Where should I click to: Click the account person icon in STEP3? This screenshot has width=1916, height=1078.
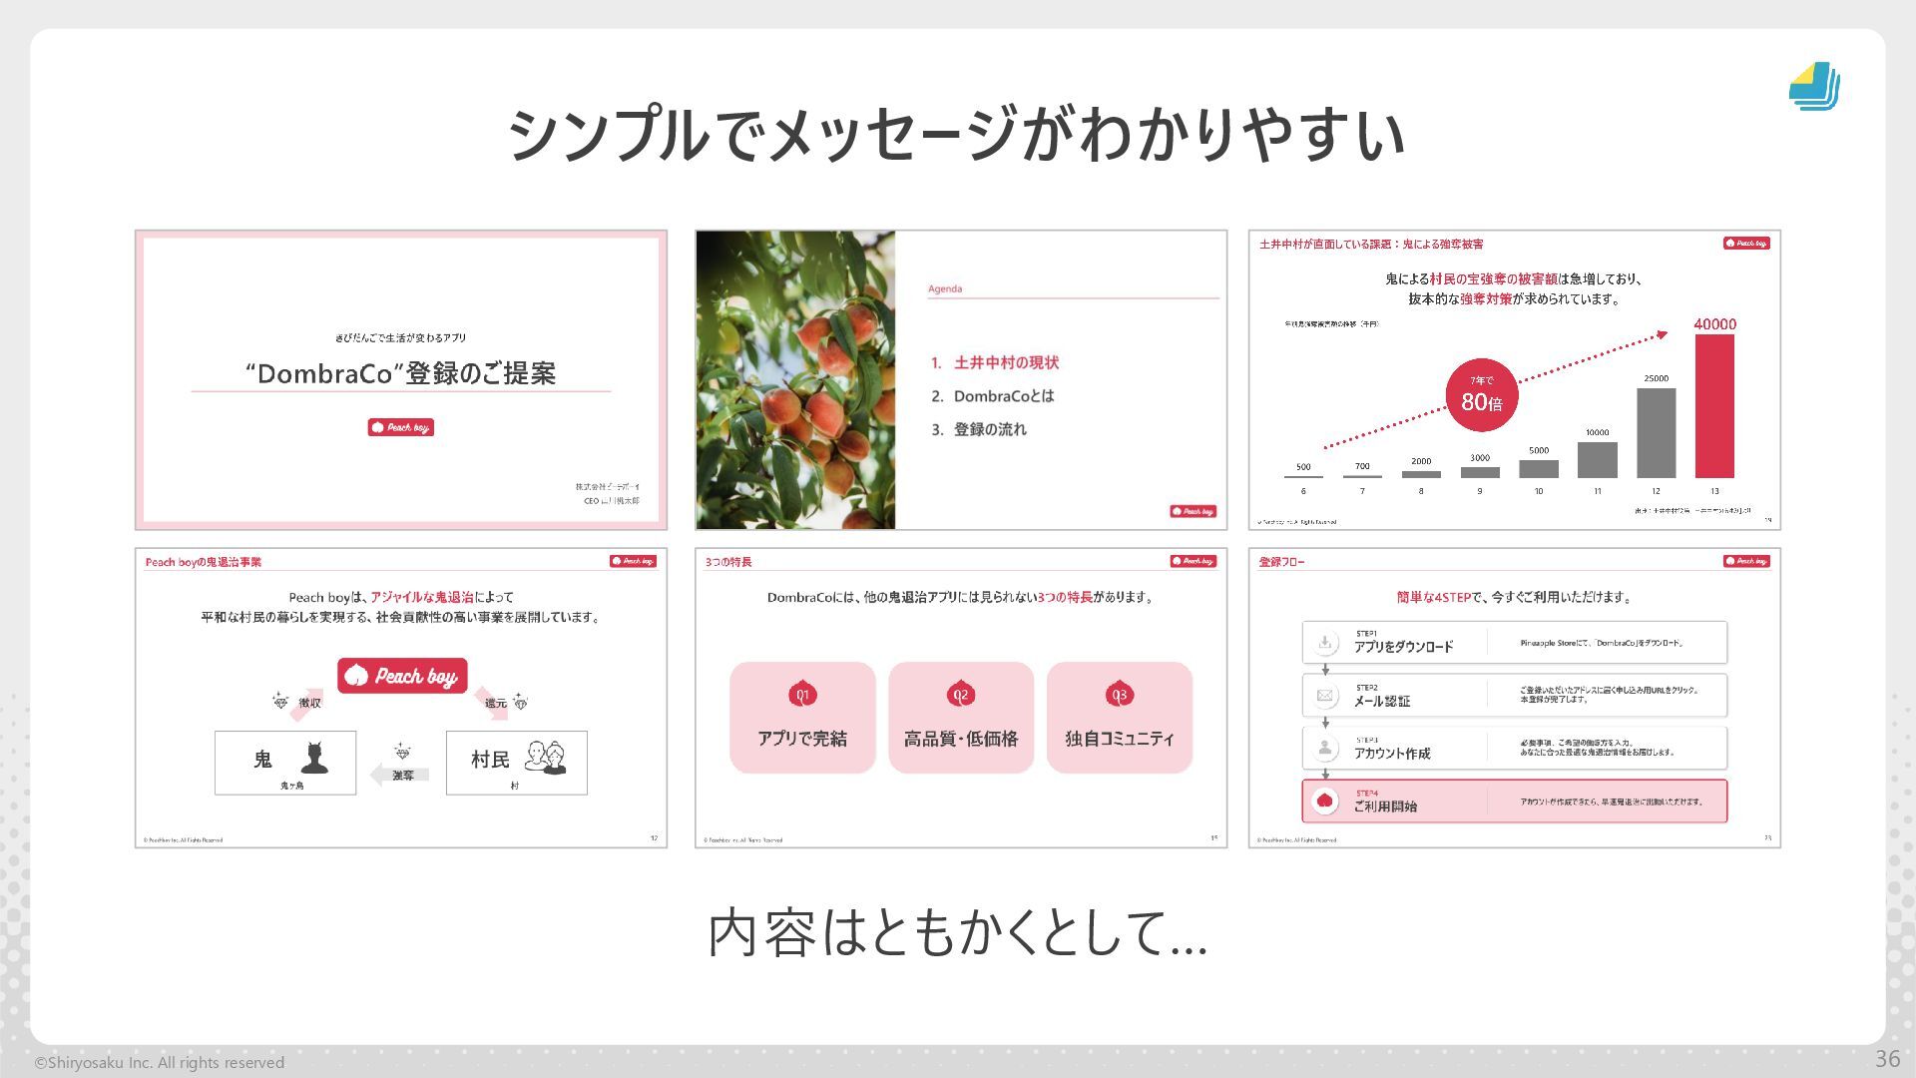pos(1325,748)
